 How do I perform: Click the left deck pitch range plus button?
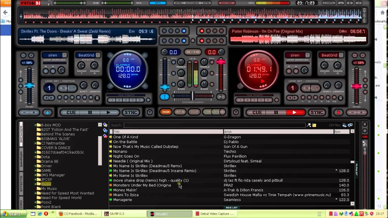31,55
